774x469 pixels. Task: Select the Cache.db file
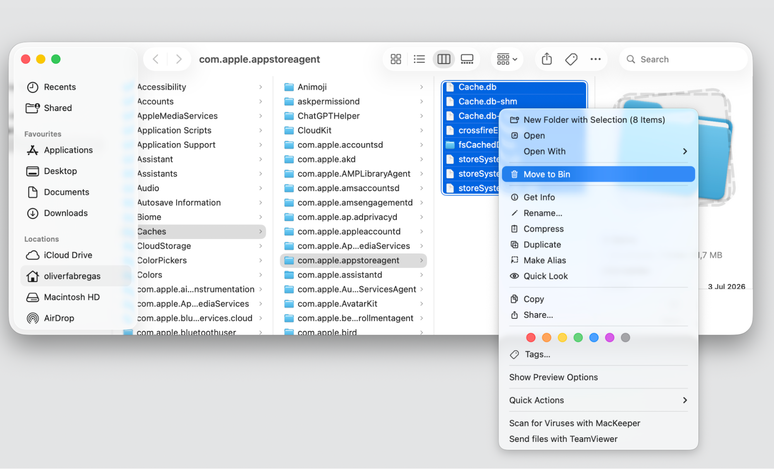tap(514, 87)
